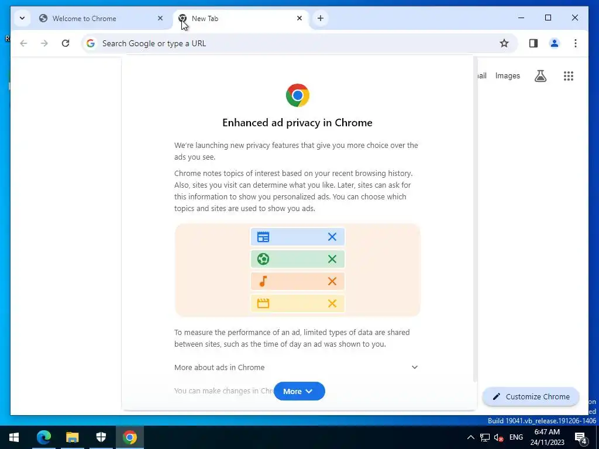Click the blue news topic icon

(263, 237)
